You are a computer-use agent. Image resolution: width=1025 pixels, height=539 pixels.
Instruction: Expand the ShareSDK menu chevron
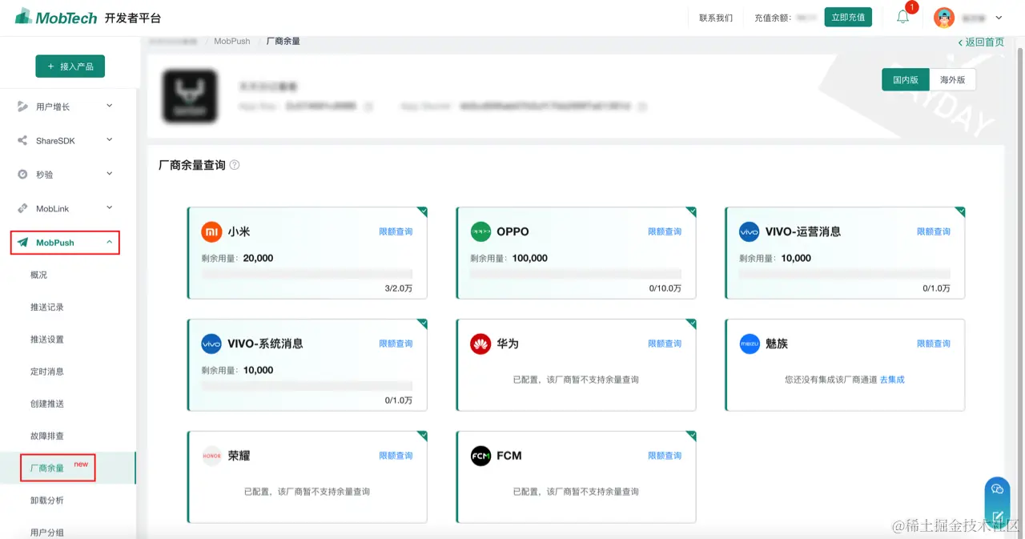click(110, 139)
